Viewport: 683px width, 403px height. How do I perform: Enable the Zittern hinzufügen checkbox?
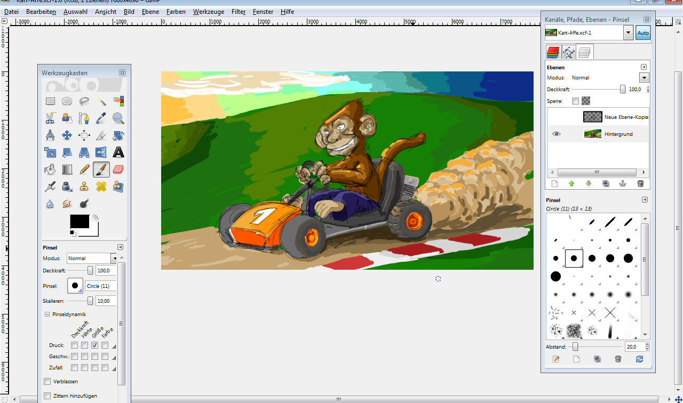(47, 396)
